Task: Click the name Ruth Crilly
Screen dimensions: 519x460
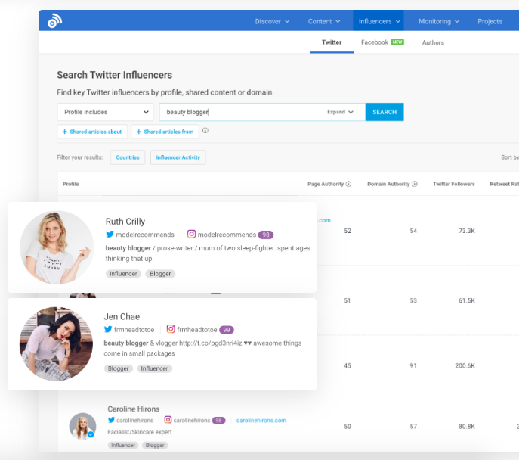Action: [125, 222]
